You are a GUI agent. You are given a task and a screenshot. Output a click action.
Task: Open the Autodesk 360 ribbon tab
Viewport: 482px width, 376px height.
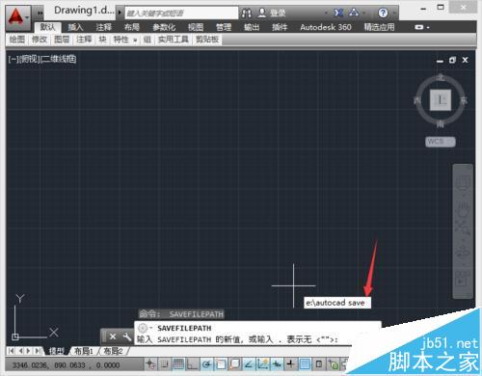coord(326,27)
